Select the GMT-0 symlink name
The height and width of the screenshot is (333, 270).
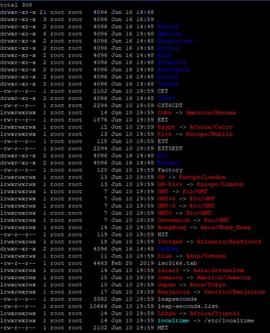click(166, 206)
